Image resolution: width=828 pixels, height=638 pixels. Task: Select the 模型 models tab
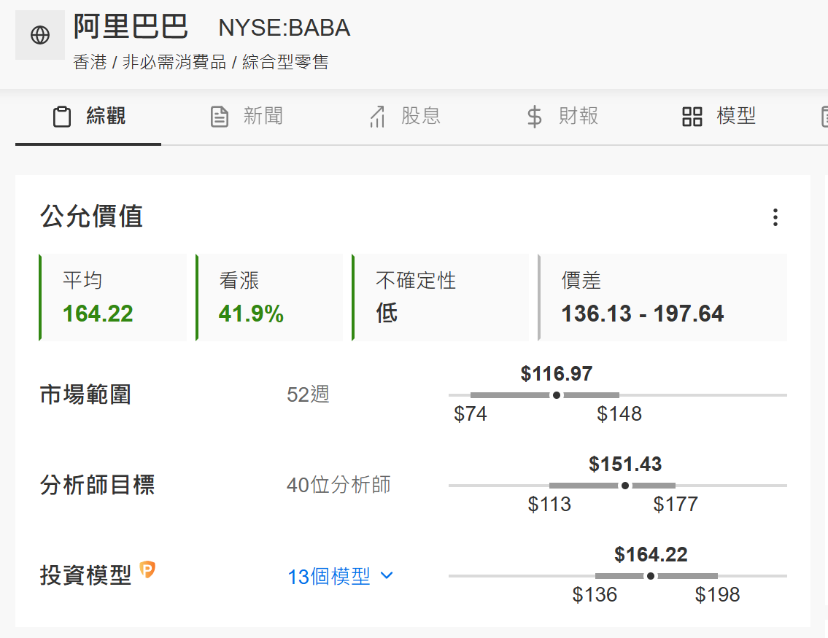[719, 116]
